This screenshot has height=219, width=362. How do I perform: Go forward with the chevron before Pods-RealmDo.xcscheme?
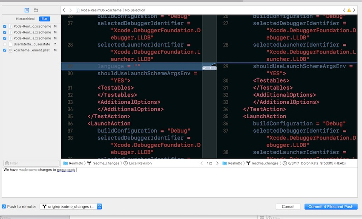coord(70,10)
